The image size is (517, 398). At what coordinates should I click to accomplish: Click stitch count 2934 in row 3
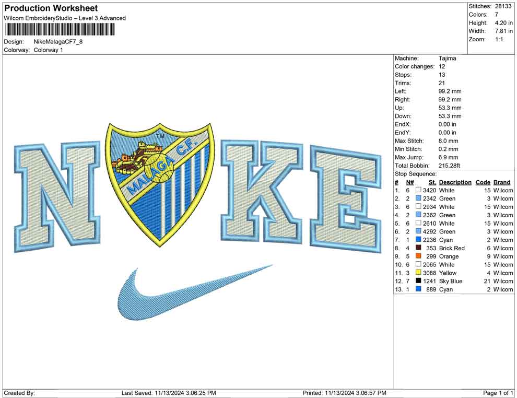coord(430,207)
